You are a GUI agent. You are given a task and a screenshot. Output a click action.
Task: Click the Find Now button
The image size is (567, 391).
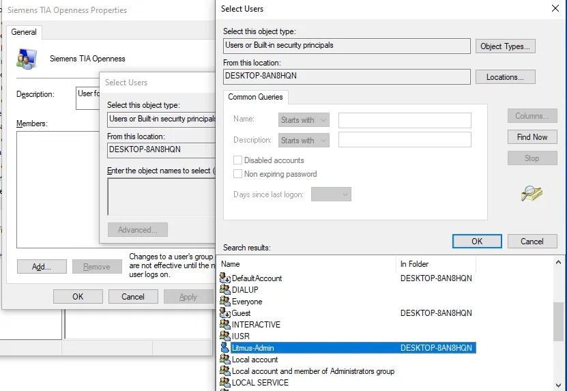(x=532, y=137)
